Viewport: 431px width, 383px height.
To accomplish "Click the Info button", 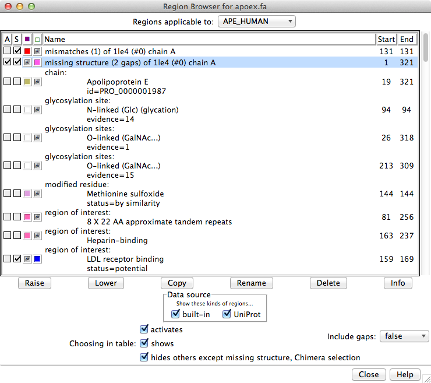I will 398,283.
